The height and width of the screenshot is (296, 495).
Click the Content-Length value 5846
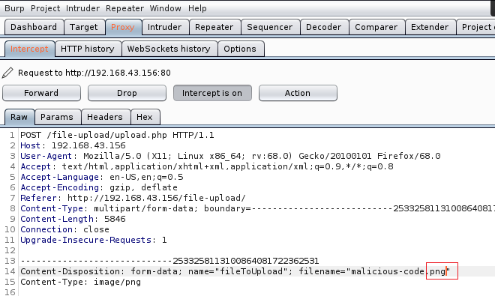(115, 219)
